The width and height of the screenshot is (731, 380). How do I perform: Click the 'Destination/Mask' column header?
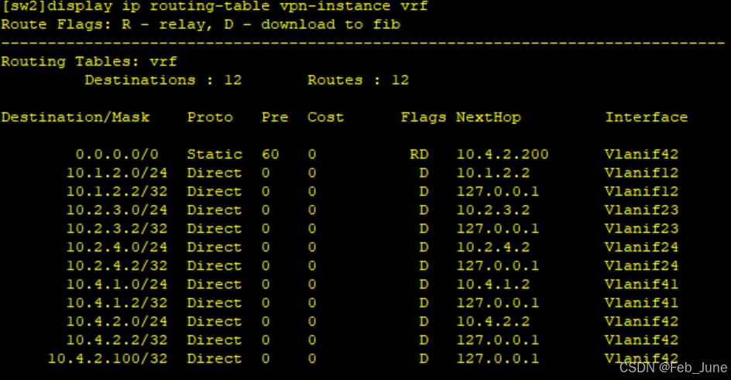coord(76,118)
